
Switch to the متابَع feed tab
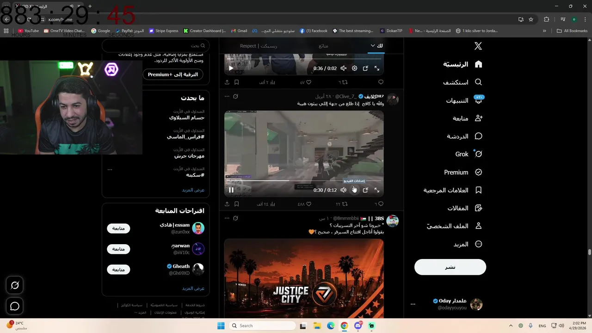point(323,46)
